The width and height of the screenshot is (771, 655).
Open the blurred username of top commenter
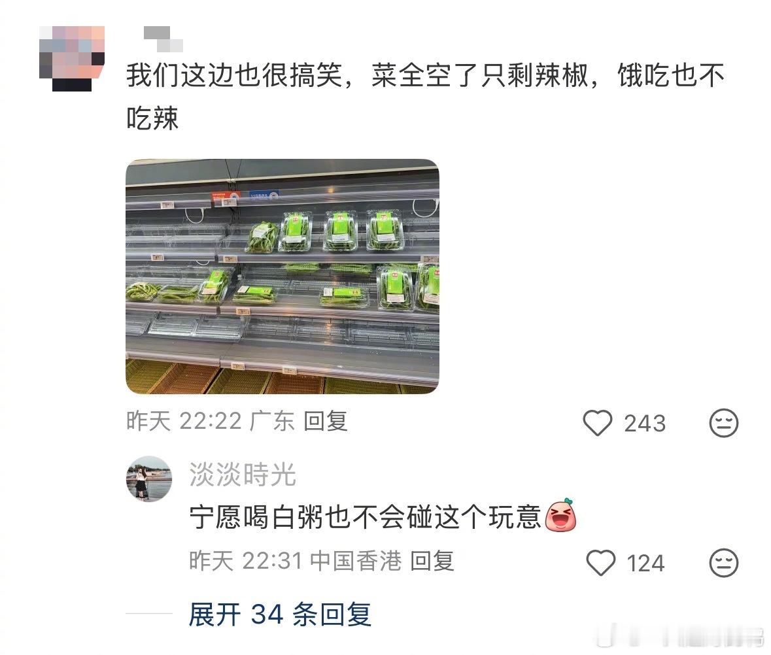pos(163,39)
